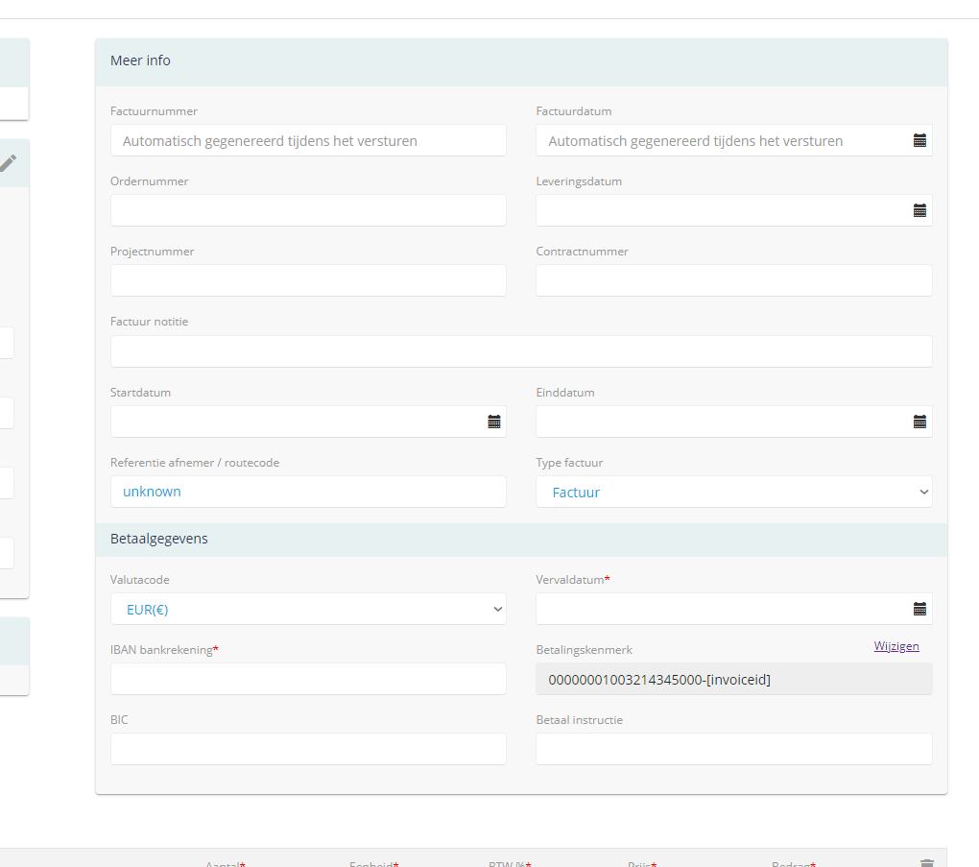The image size is (979, 867).
Task: Click the BIC input field
Action: pyautogui.click(x=308, y=749)
